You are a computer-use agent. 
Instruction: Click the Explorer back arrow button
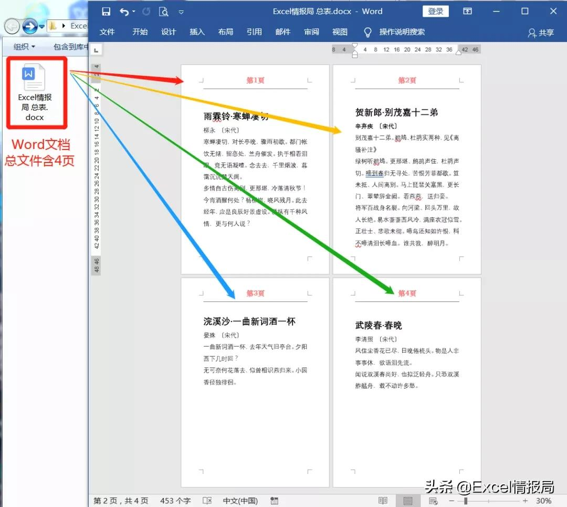(12, 26)
